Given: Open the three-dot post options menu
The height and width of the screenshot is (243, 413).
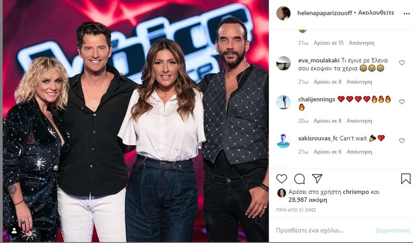Looking at the screenshot, I should pos(407,13).
